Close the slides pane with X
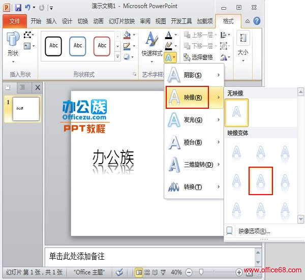This screenshot has height=280, width=305. pos(38,87)
